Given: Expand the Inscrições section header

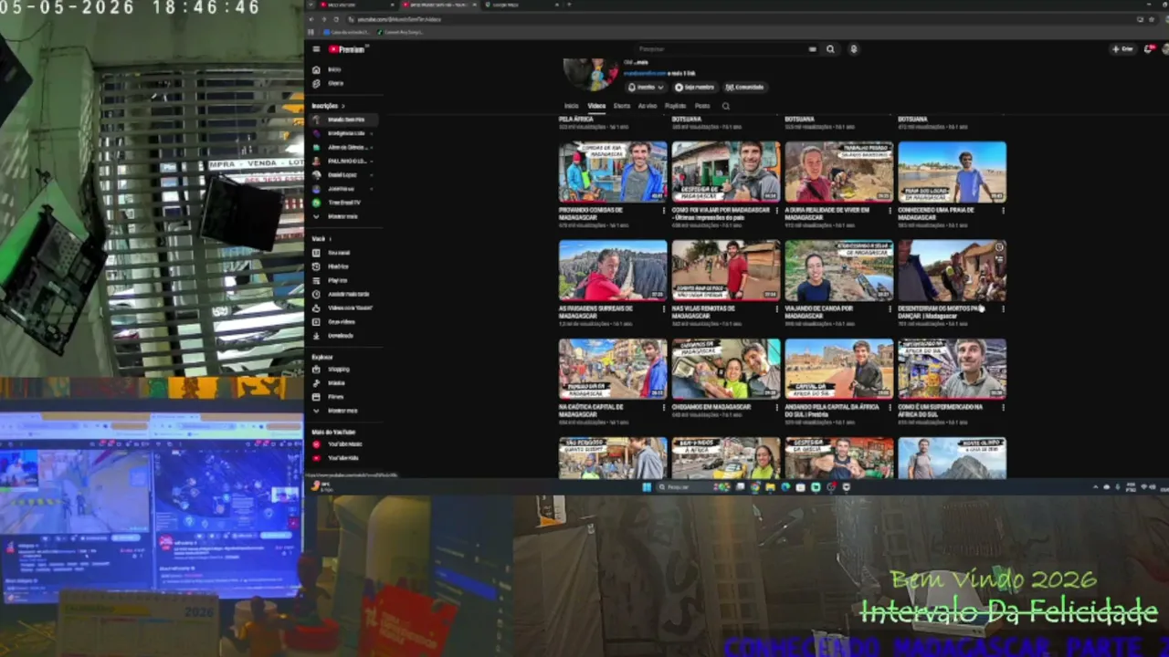Looking at the screenshot, I should (327, 106).
